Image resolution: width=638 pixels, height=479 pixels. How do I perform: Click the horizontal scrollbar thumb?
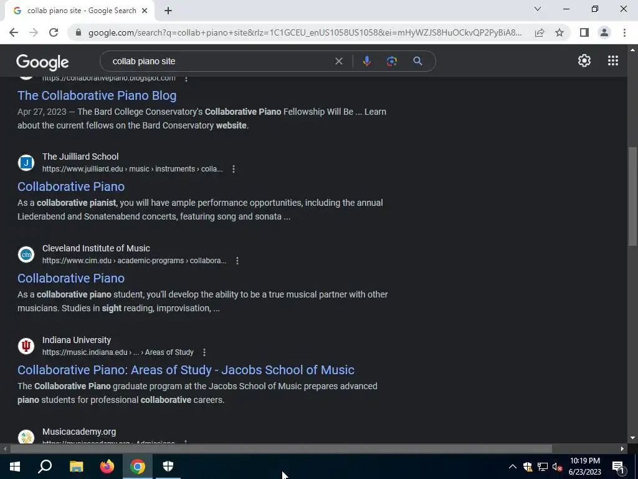(281, 449)
